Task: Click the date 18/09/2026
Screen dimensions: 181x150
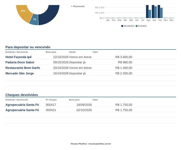Action: point(84,105)
